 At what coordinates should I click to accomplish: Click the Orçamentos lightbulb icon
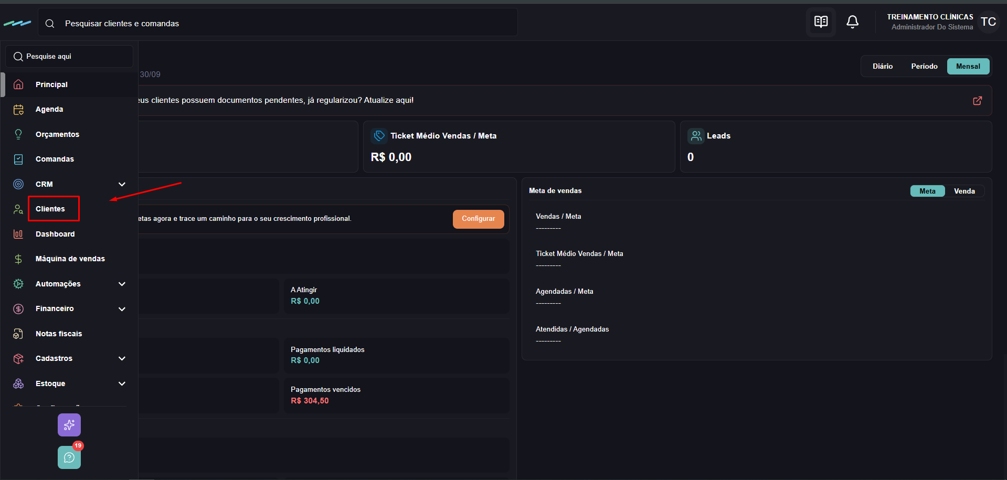(18, 134)
